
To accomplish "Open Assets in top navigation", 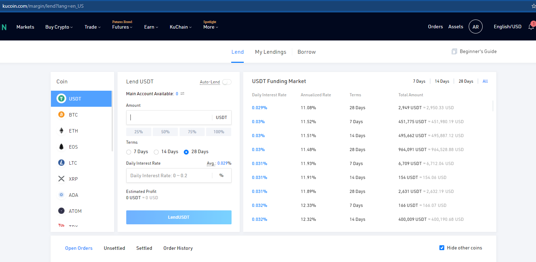I will tap(456, 27).
